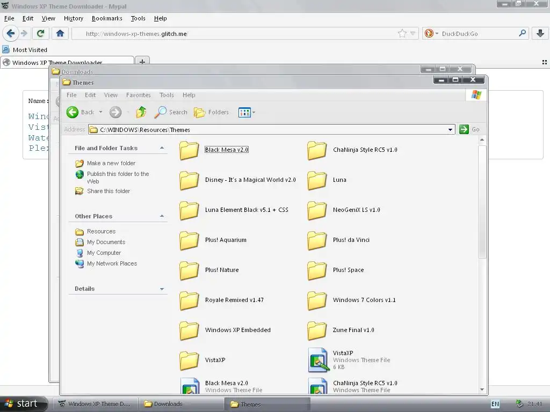Open the Views dropdown arrow

[254, 113]
